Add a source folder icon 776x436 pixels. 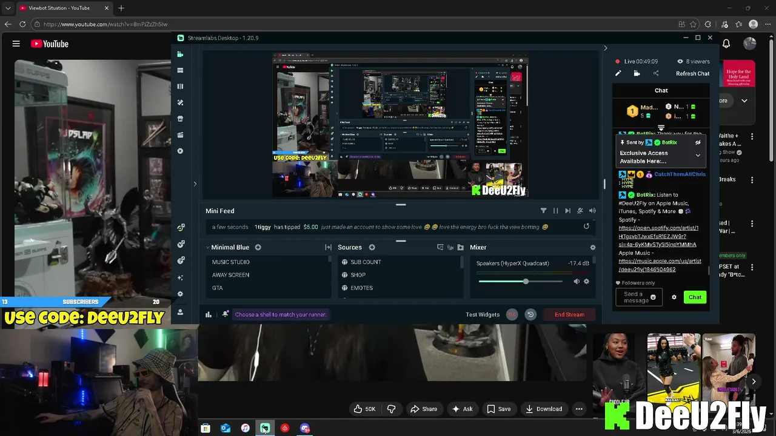pyautogui.click(x=461, y=247)
